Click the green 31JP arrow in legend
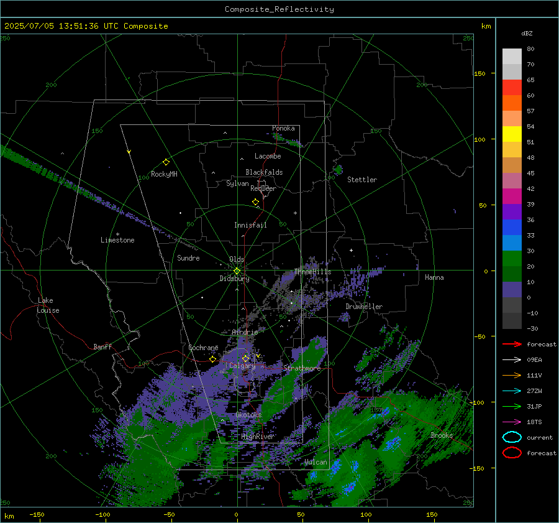This screenshot has width=559, height=523. [x=512, y=406]
